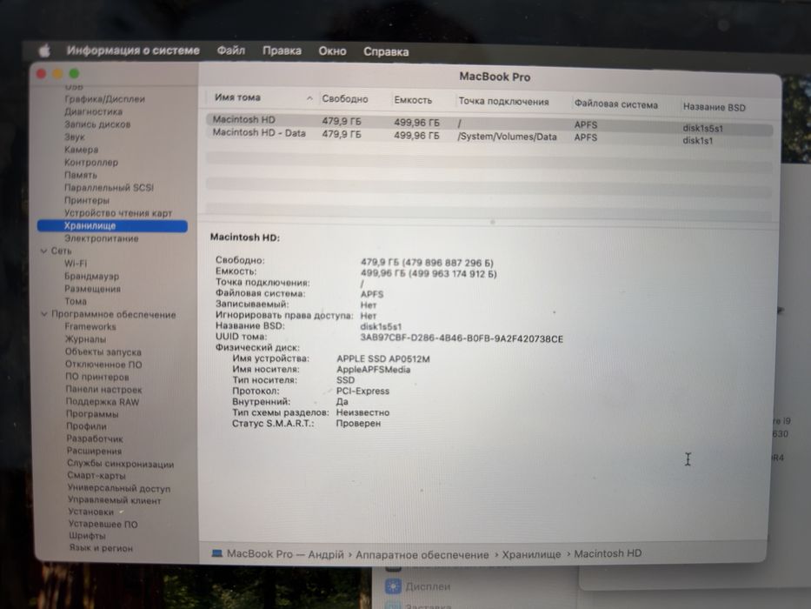Select Установки in sidebar
Viewport: 811px width, 609px height.
[91, 512]
